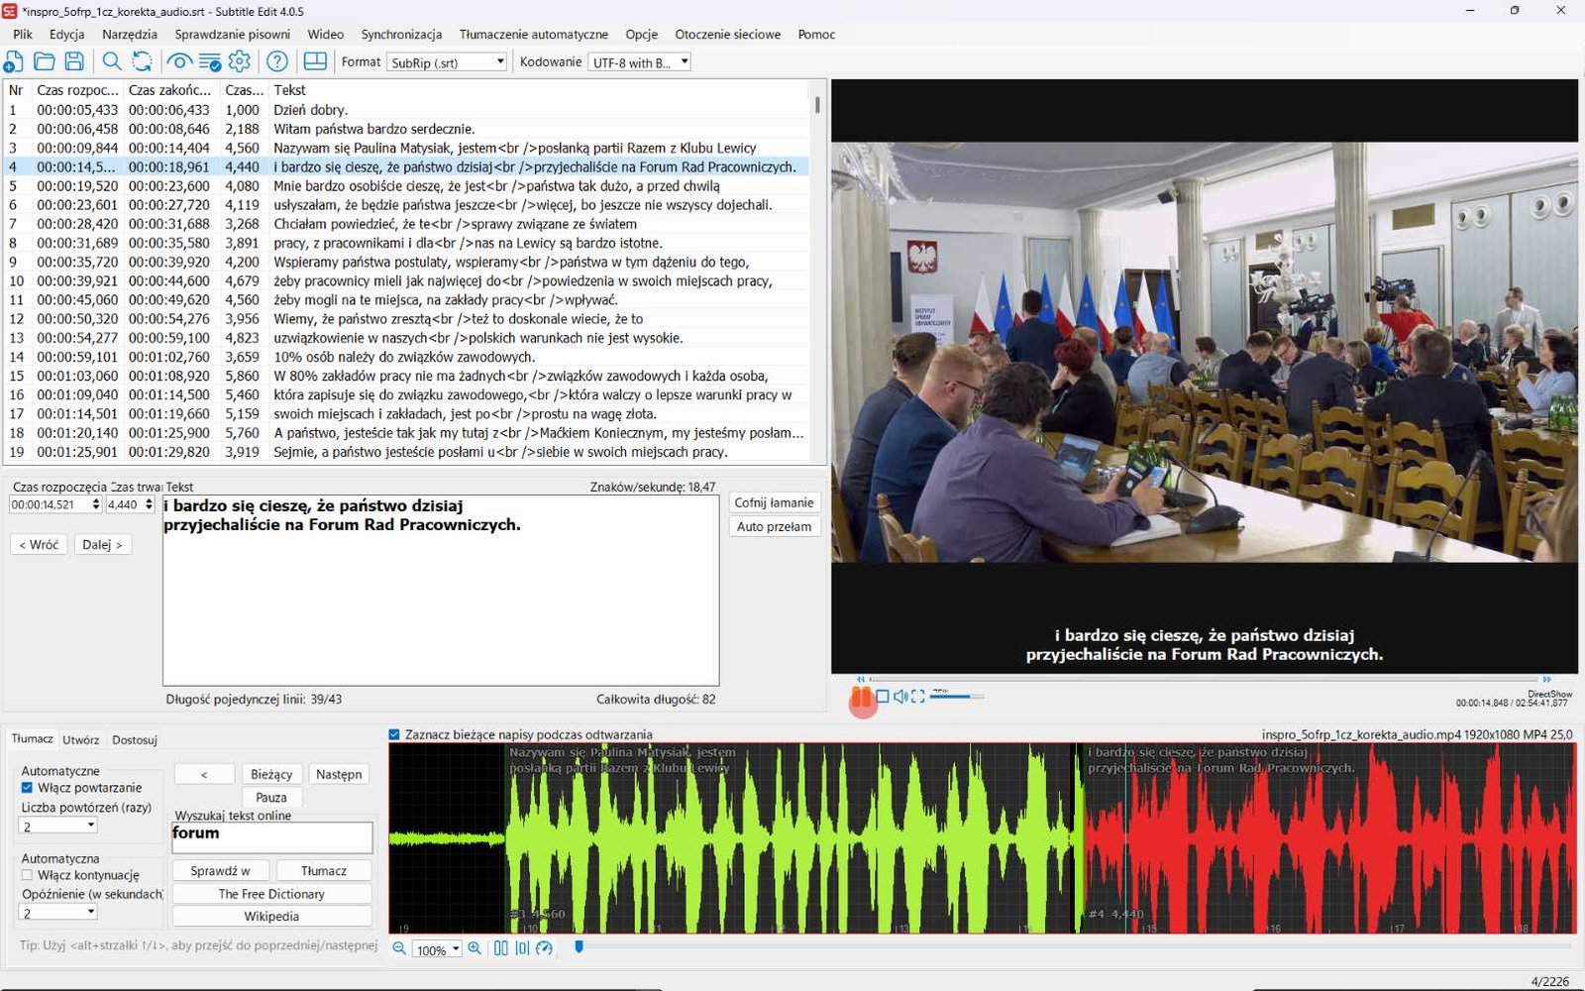This screenshot has height=991, width=1585.
Task: Switch to the Utwórz tab
Action: pos(80,739)
